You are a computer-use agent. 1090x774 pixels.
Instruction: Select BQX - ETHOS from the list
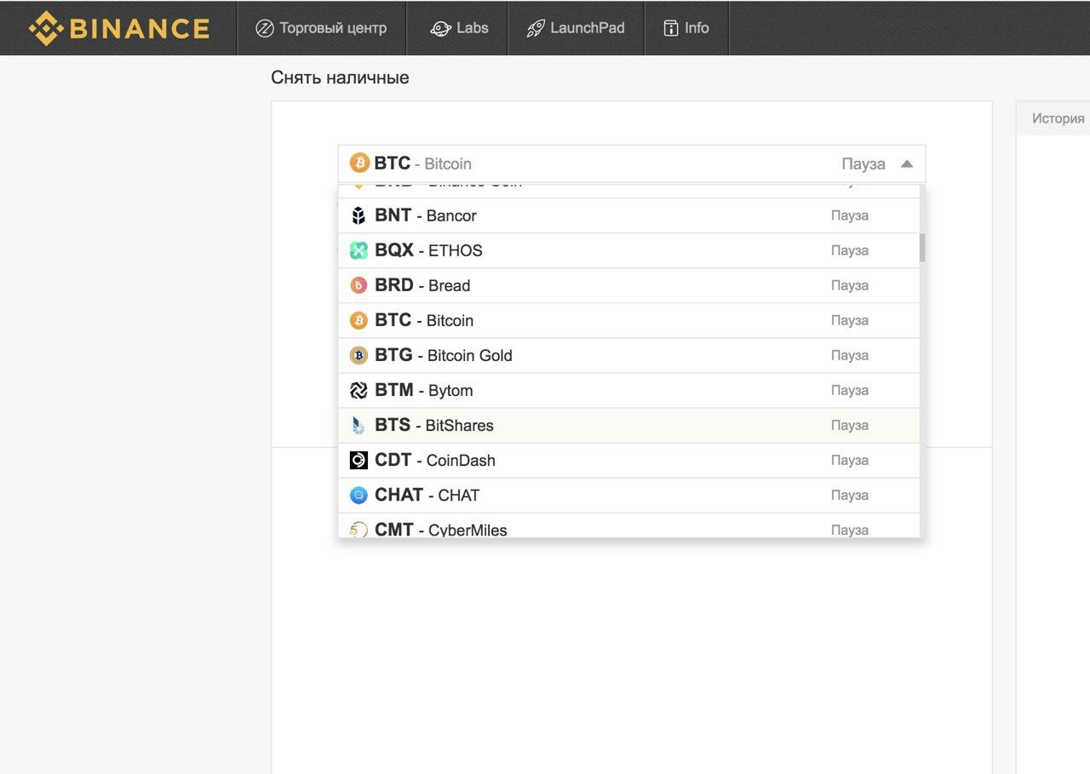tap(628, 250)
